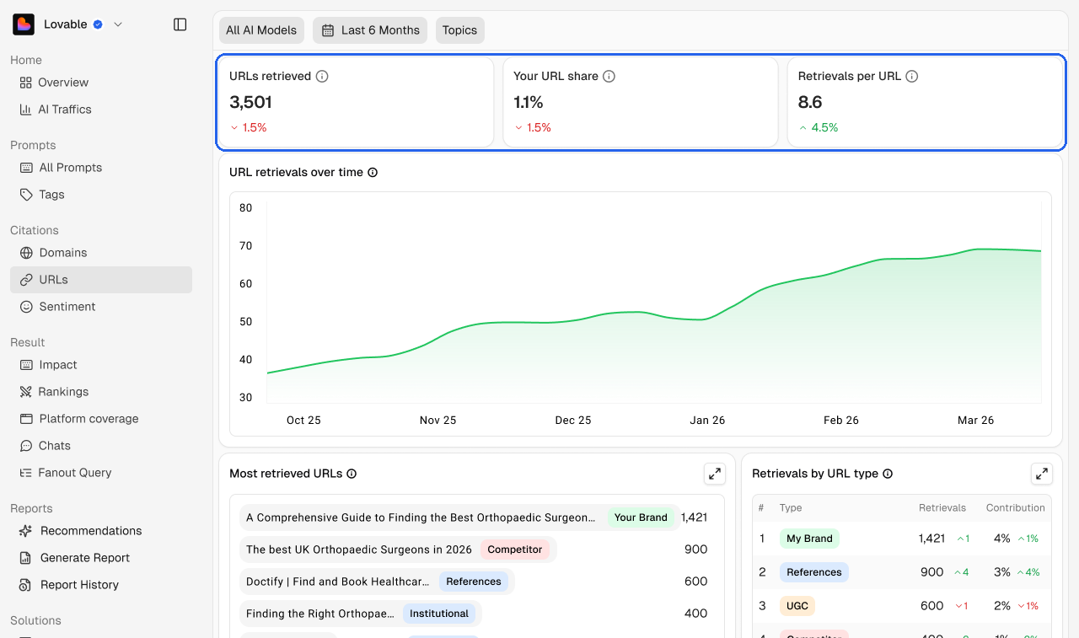
Task: Click the Sentiment smiley icon
Action: click(26, 307)
